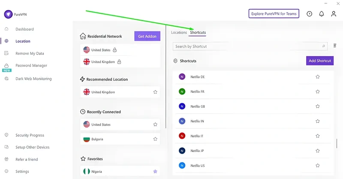The width and height of the screenshot is (343, 179).
Task: Select the Netflix US shortcut text
Action: (x=198, y=166)
